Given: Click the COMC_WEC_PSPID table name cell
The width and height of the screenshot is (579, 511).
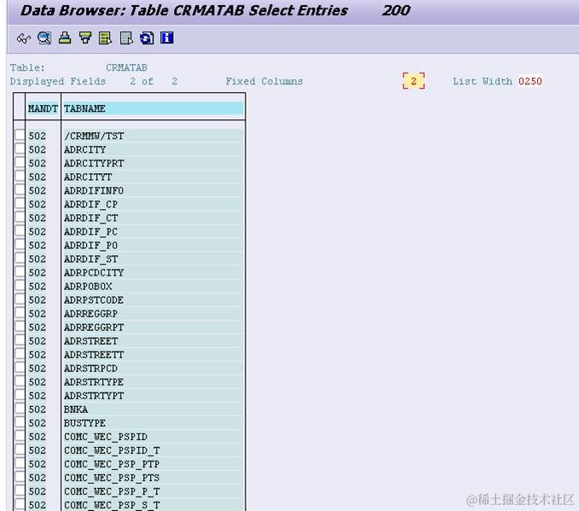Looking at the screenshot, I should tap(153, 437).
